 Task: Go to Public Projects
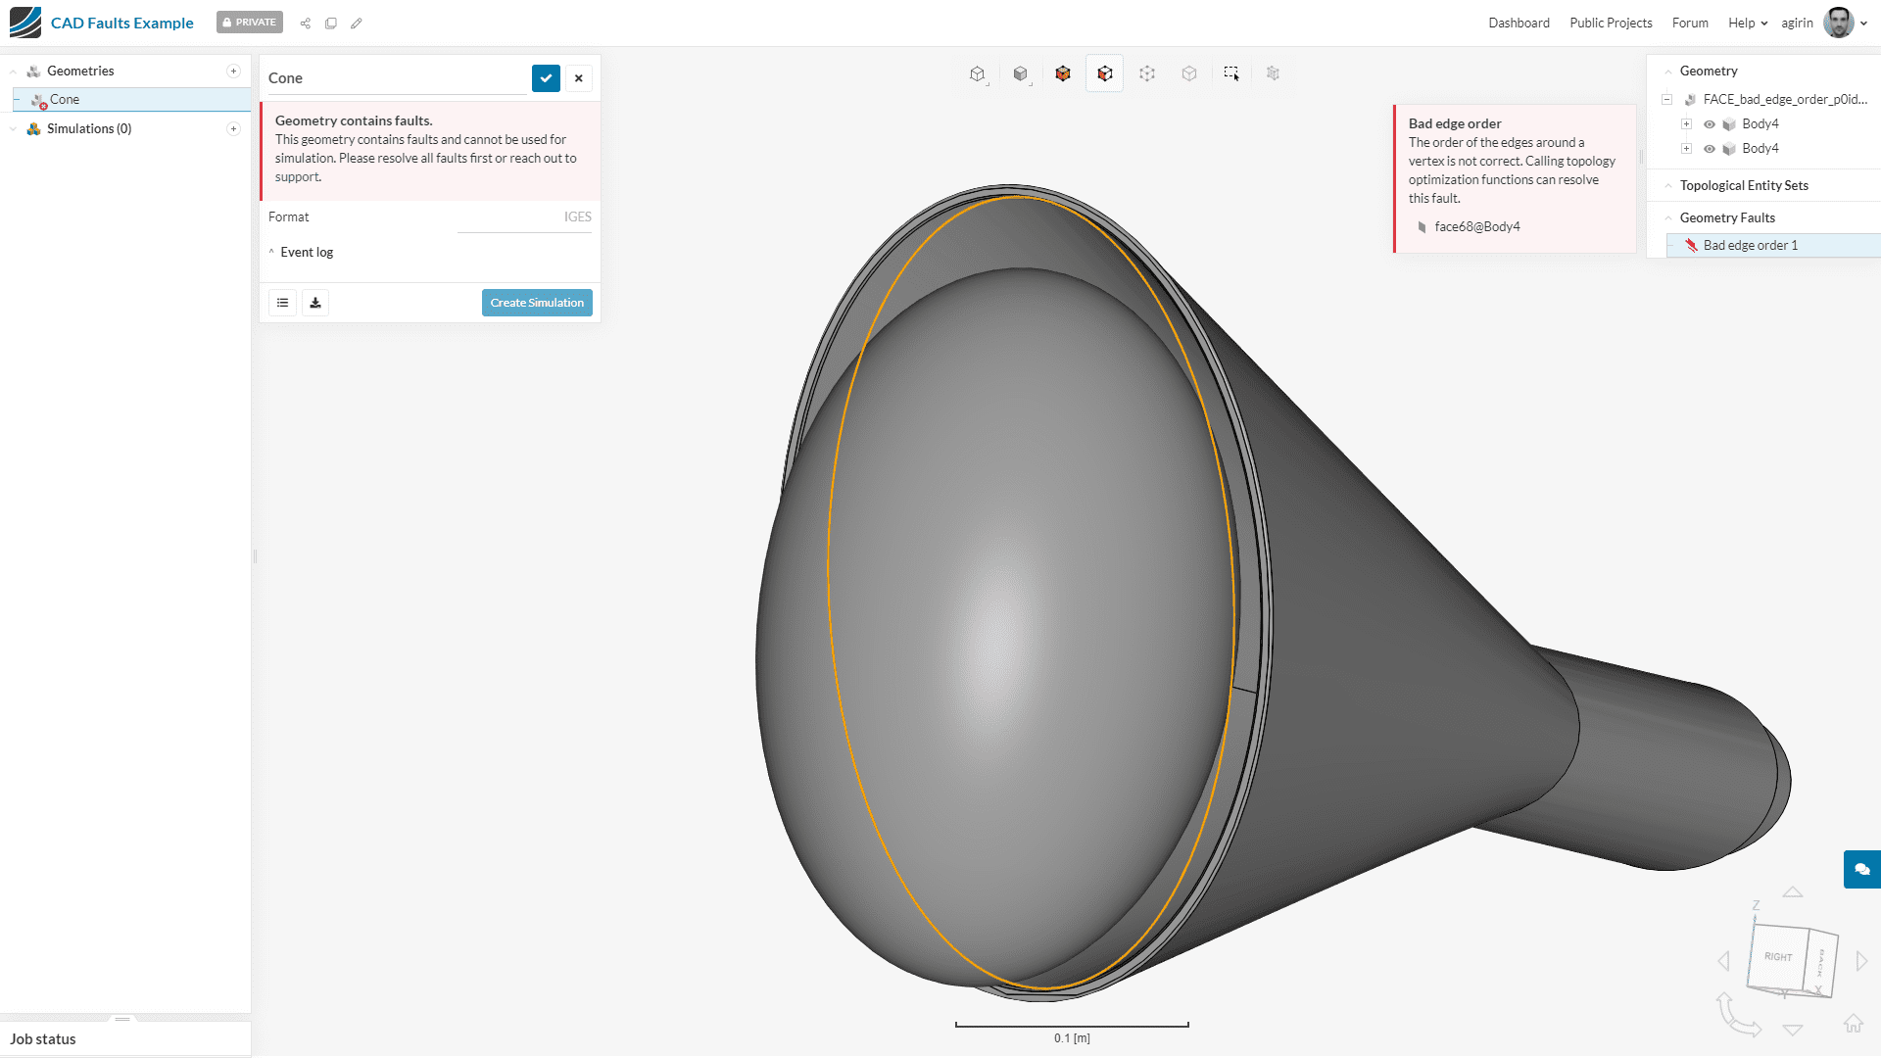(1610, 24)
